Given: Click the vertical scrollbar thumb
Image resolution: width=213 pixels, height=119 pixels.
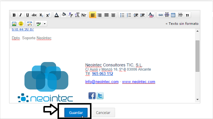Looking at the screenshot, I should 198,56.
